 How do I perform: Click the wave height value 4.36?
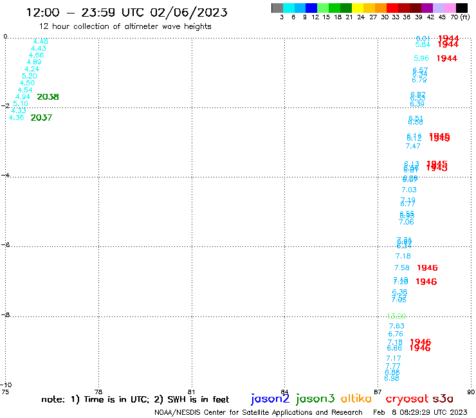pyautogui.click(x=16, y=118)
